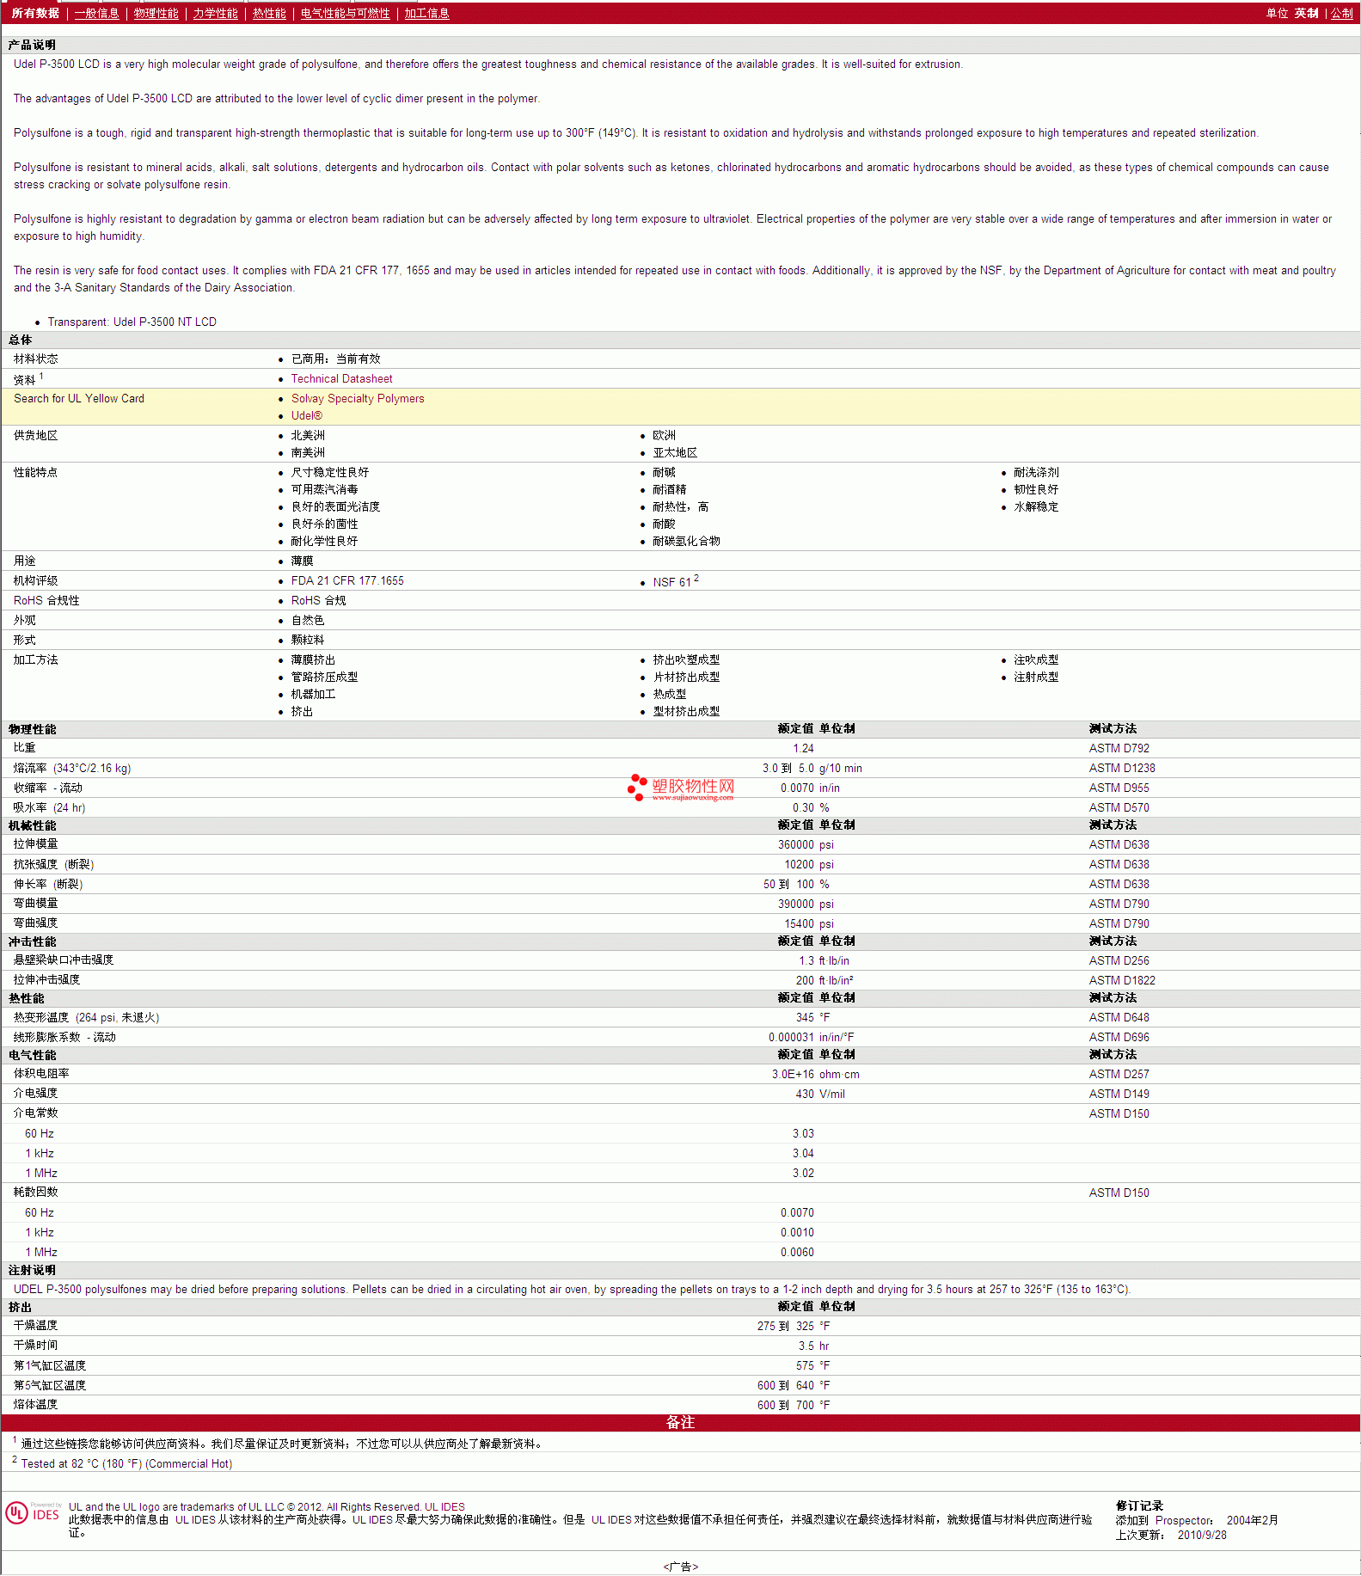Click the NSF 61 rating entry
1361x1576 pixels.
(676, 582)
